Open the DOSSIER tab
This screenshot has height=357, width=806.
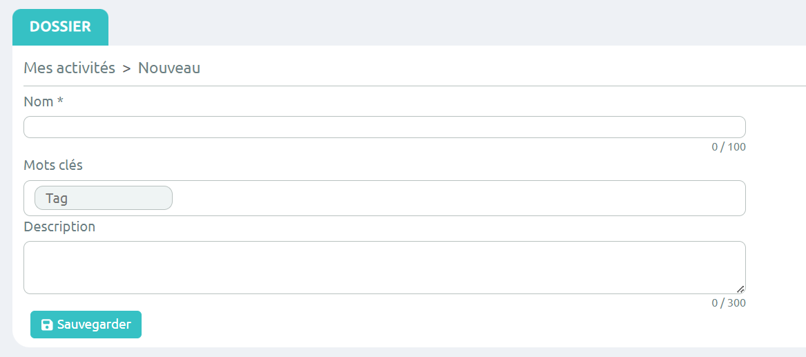coord(60,27)
